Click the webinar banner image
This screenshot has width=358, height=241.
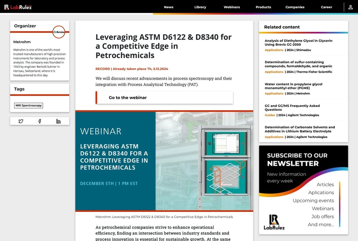point(164,161)
